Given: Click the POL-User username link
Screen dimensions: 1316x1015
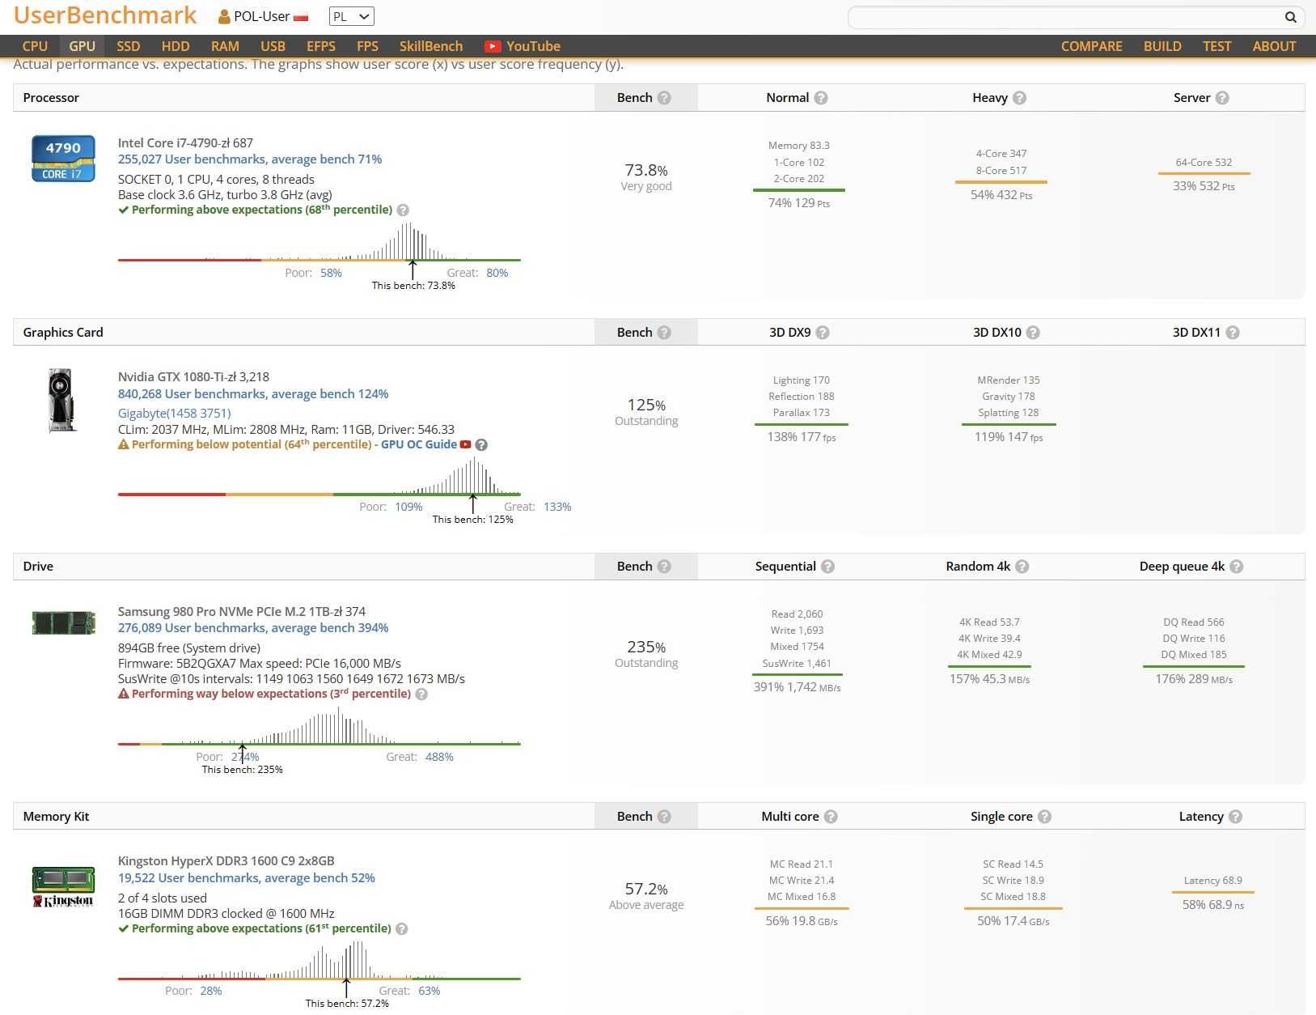Looking at the screenshot, I should pos(261,16).
